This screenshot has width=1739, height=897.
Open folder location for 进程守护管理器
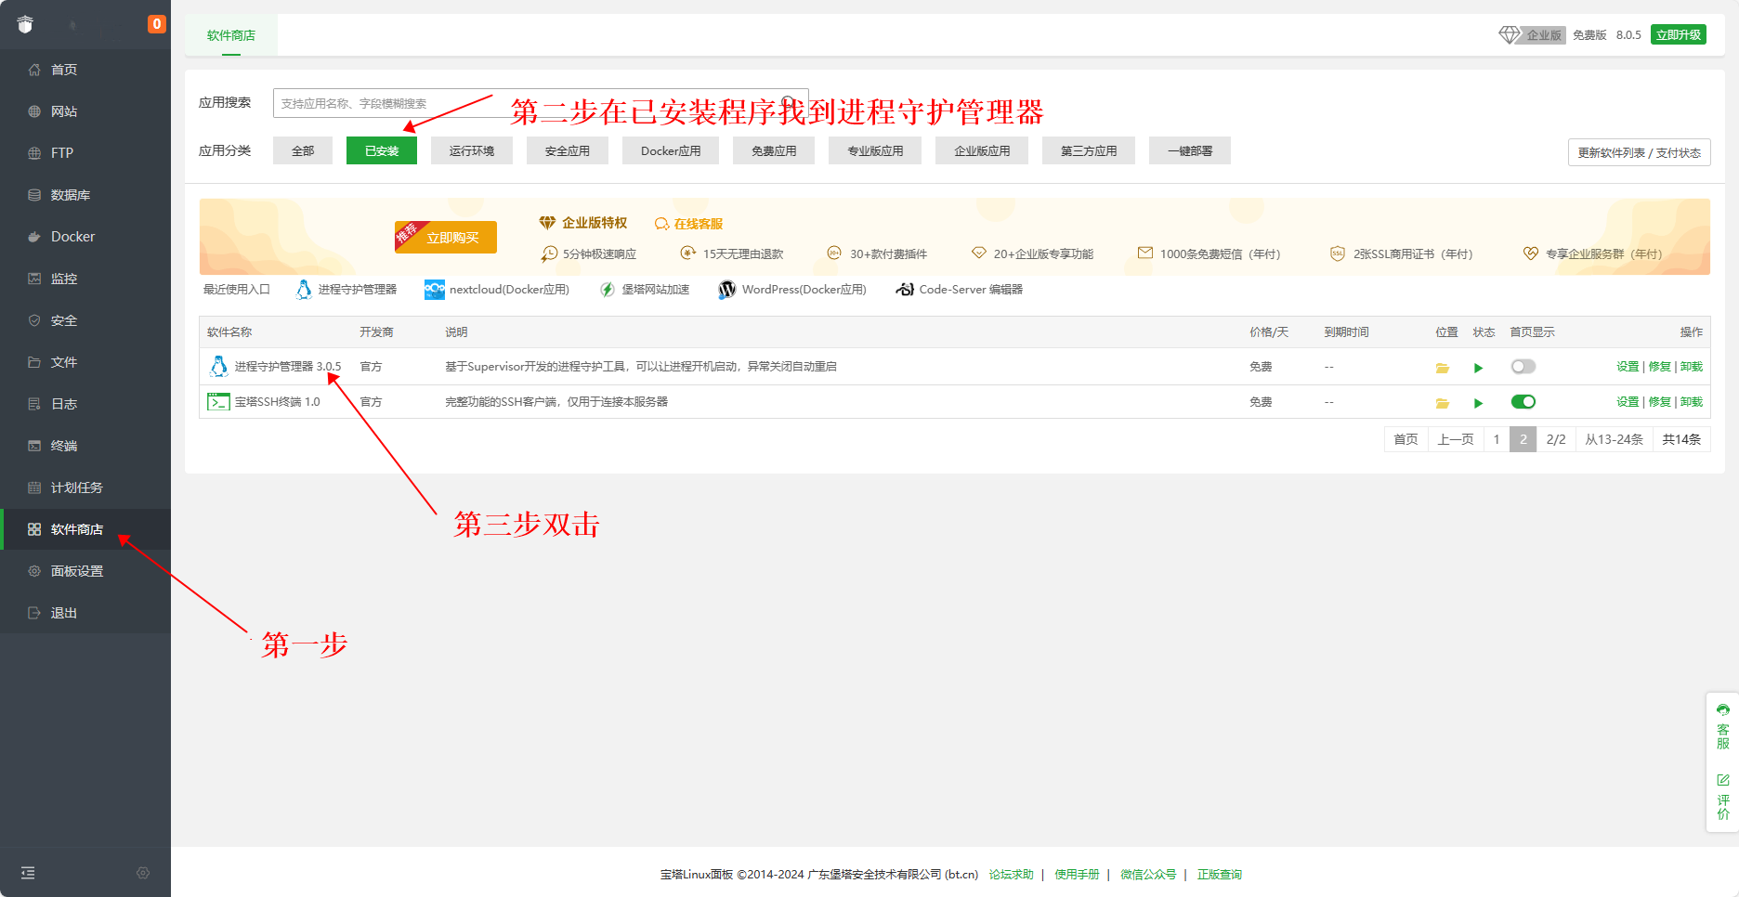(x=1442, y=368)
